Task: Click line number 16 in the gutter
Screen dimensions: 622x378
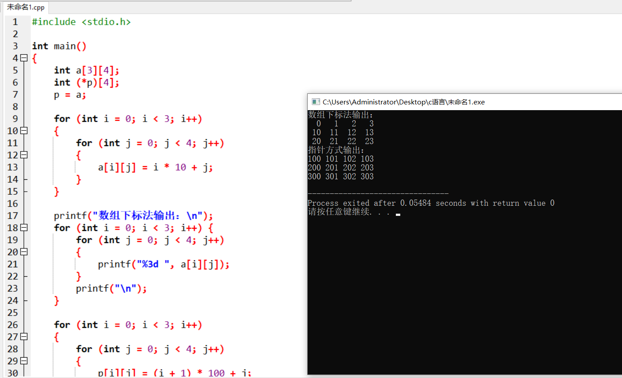Action: click(x=13, y=203)
